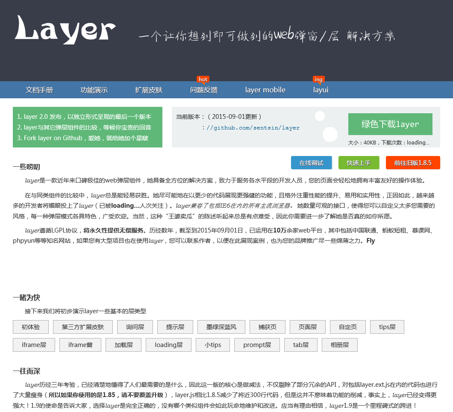
Task: Go to the 扩展皮肤 navigation item
Action: [149, 90]
